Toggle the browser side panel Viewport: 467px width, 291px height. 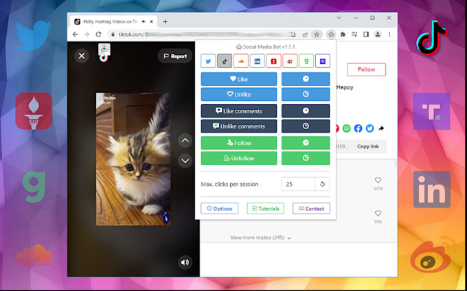(366, 34)
